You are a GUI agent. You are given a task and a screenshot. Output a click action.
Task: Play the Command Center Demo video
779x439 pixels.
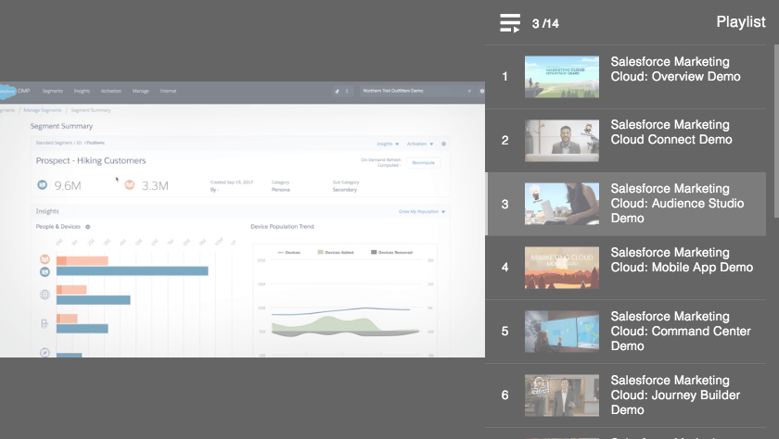681,331
